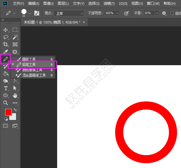Choose 画笔工具 from the flyout
The image size is (181, 168).
click(x=33, y=59)
